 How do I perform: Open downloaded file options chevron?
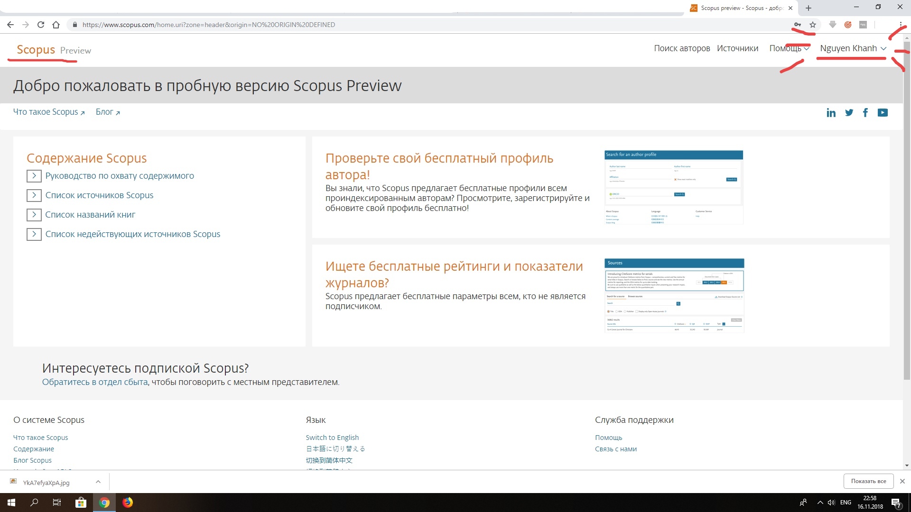[x=98, y=482]
